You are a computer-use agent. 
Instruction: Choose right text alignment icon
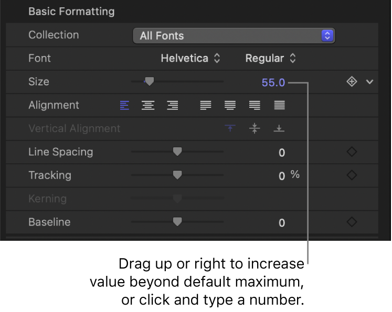(172, 106)
